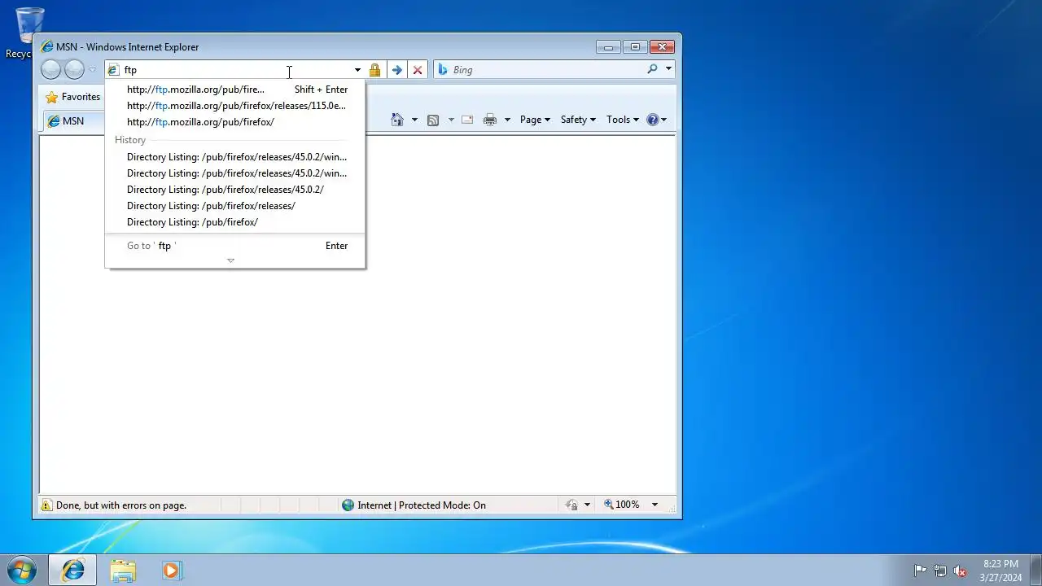Open the Recycle Bin desktop icon
The height and width of the screenshot is (586, 1042).
[29, 33]
